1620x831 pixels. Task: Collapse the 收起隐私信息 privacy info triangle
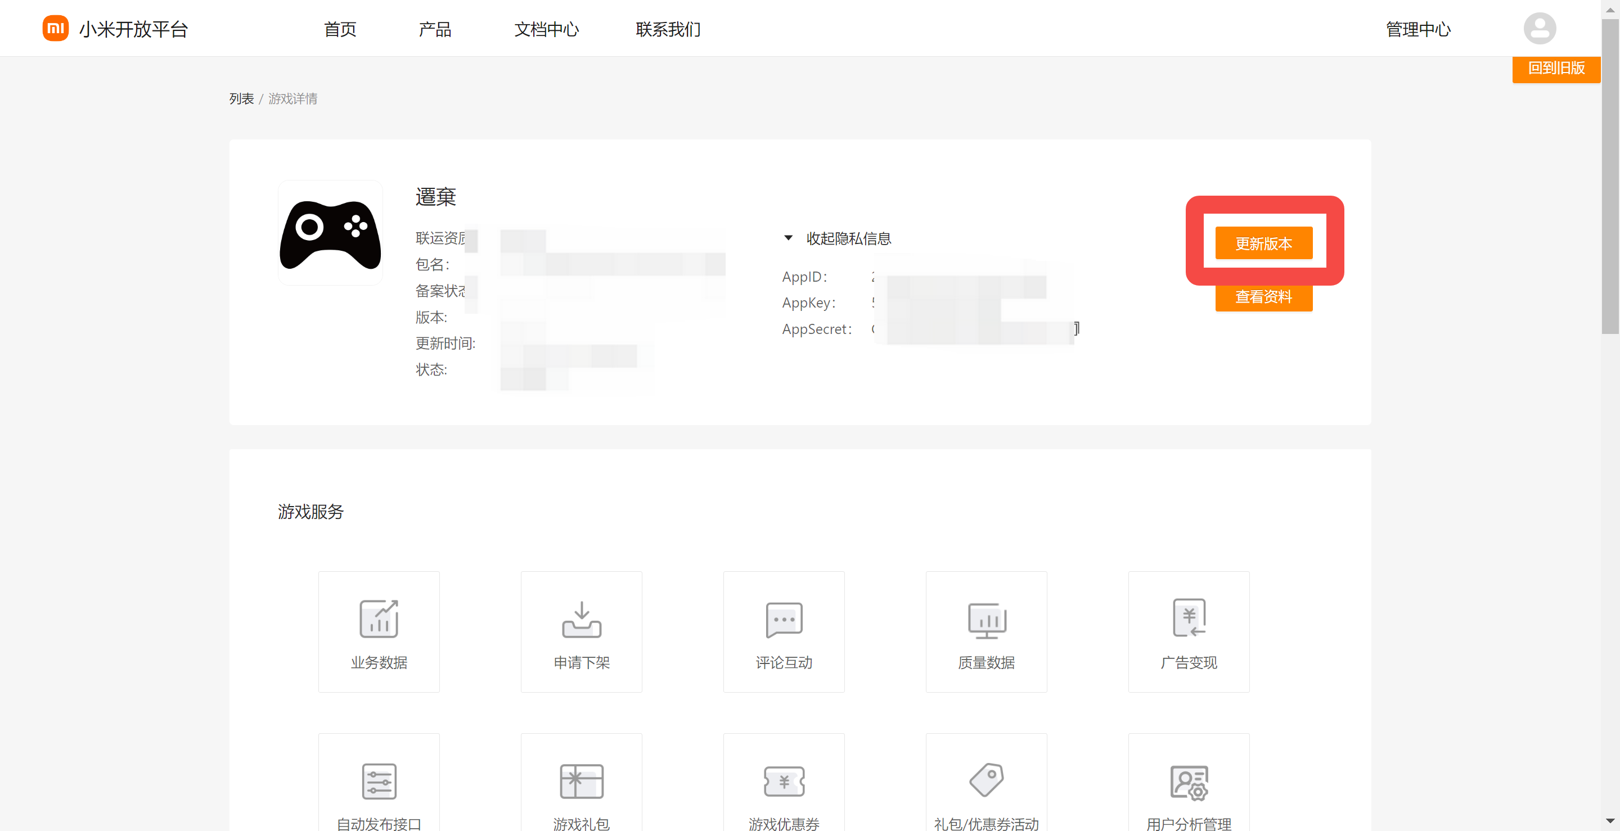788,238
